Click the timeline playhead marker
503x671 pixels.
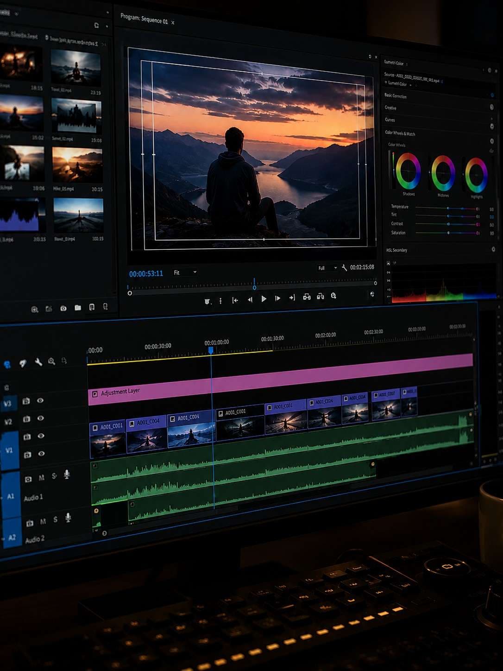click(x=211, y=351)
